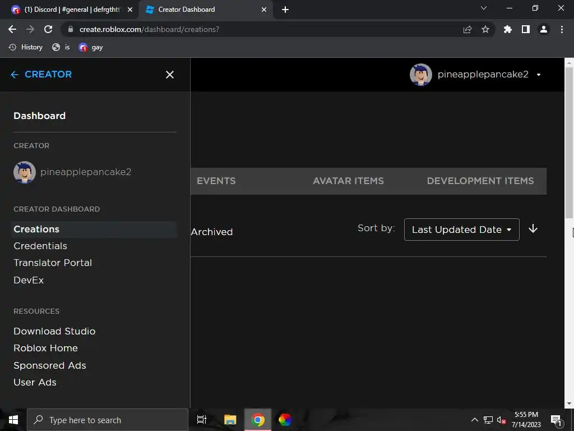
Task: Open User Ads link
Action: point(35,382)
